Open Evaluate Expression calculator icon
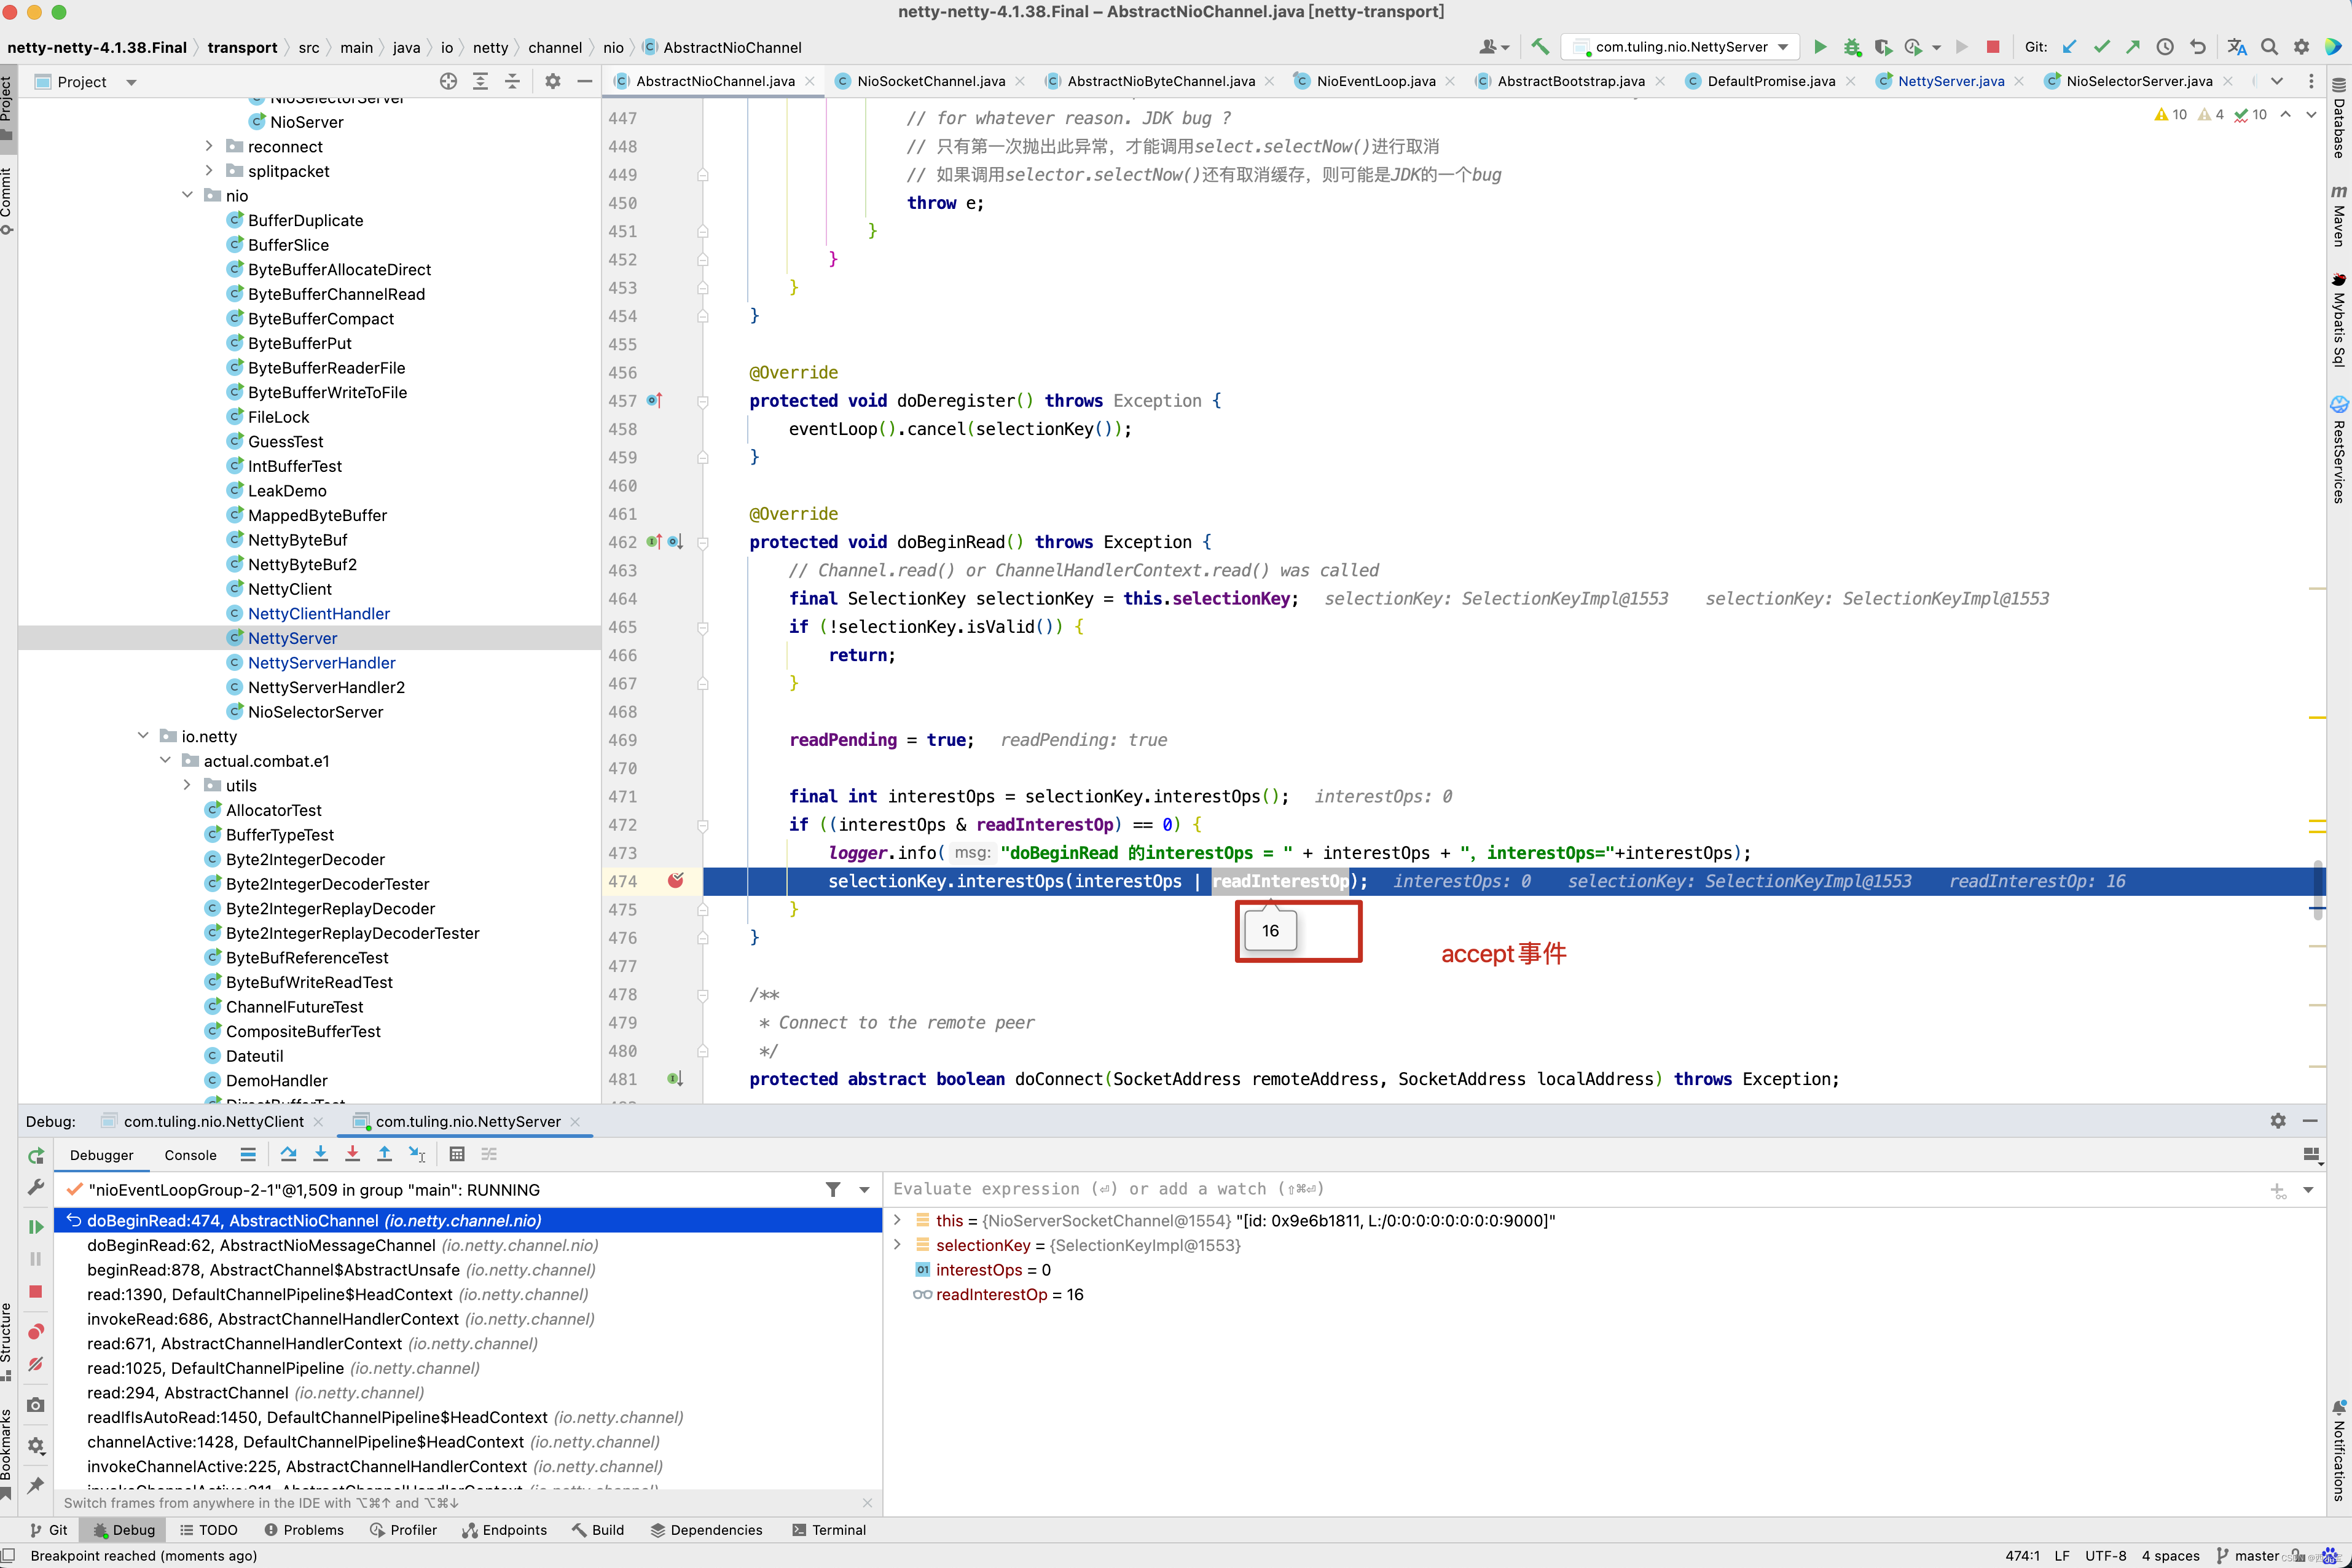Image resolution: width=2352 pixels, height=1568 pixels. pyautogui.click(x=457, y=1154)
